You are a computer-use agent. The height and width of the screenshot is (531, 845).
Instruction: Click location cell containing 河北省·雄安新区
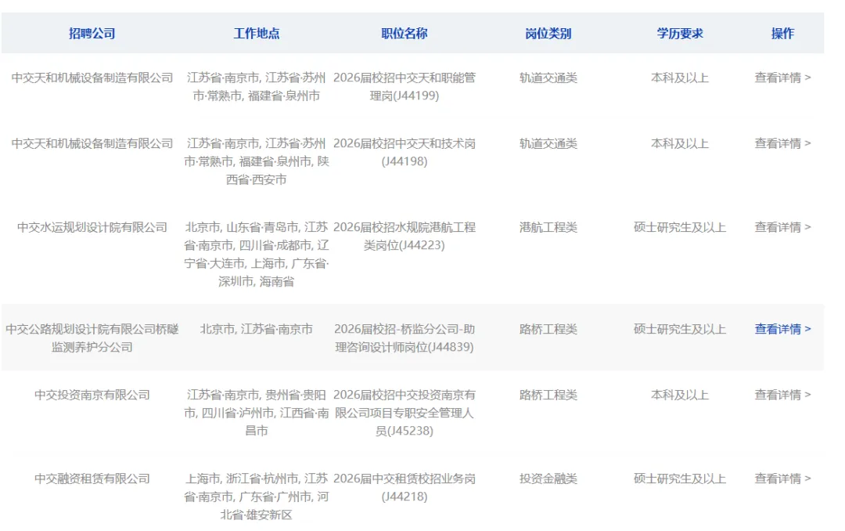[x=257, y=497]
